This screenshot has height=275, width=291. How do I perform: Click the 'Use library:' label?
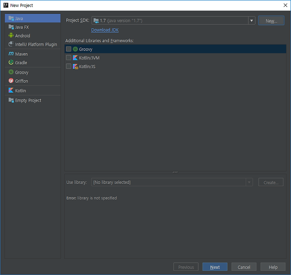[x=76, y=182]
